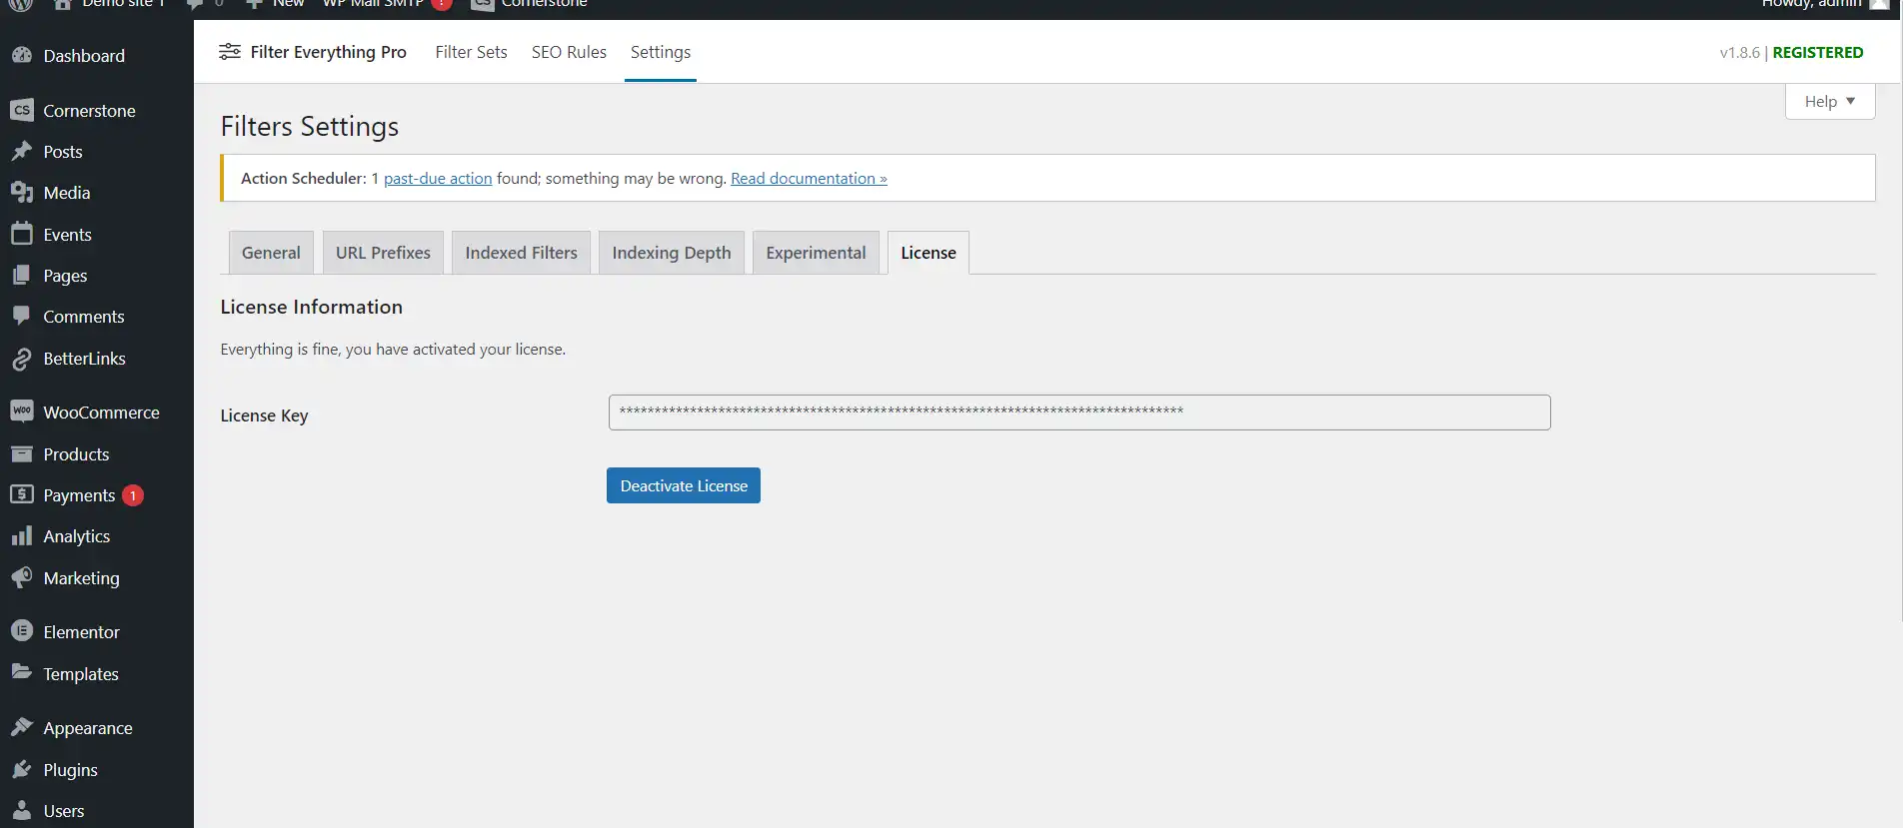1903x828 pixels.
Task: Switch to the Indexing Depth tab
Action: click(x=672, y=253)
